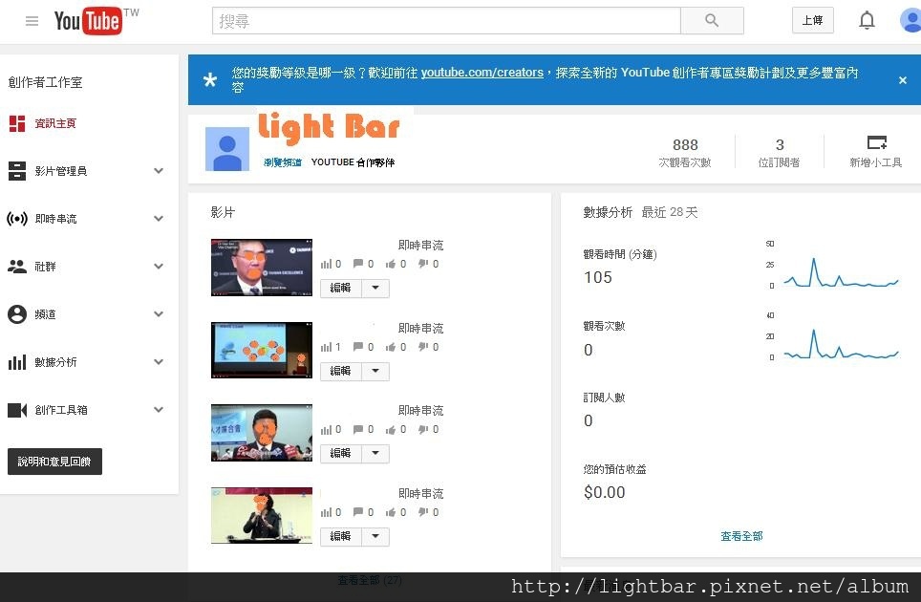
Task: Click the 瀏覽頻道 link
Action: (x=283, y=162)
